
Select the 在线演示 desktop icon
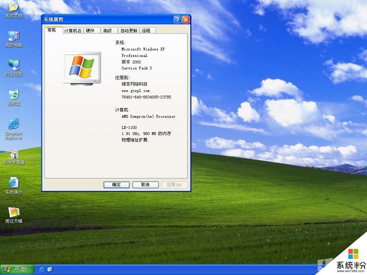click(x=14, y=186)
